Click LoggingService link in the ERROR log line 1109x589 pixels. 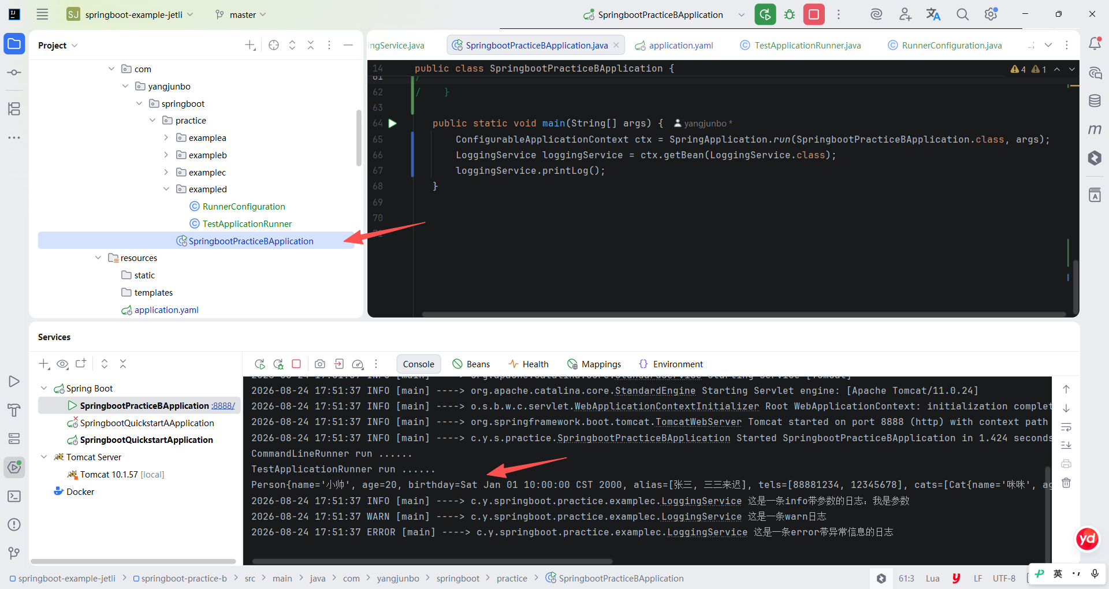(707, 532)
